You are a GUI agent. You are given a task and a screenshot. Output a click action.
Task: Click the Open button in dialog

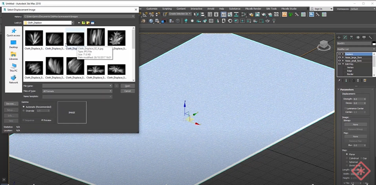pyautogui.click(x=127, y=86)
